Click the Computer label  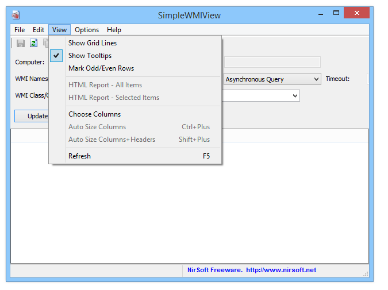point(30,62)
